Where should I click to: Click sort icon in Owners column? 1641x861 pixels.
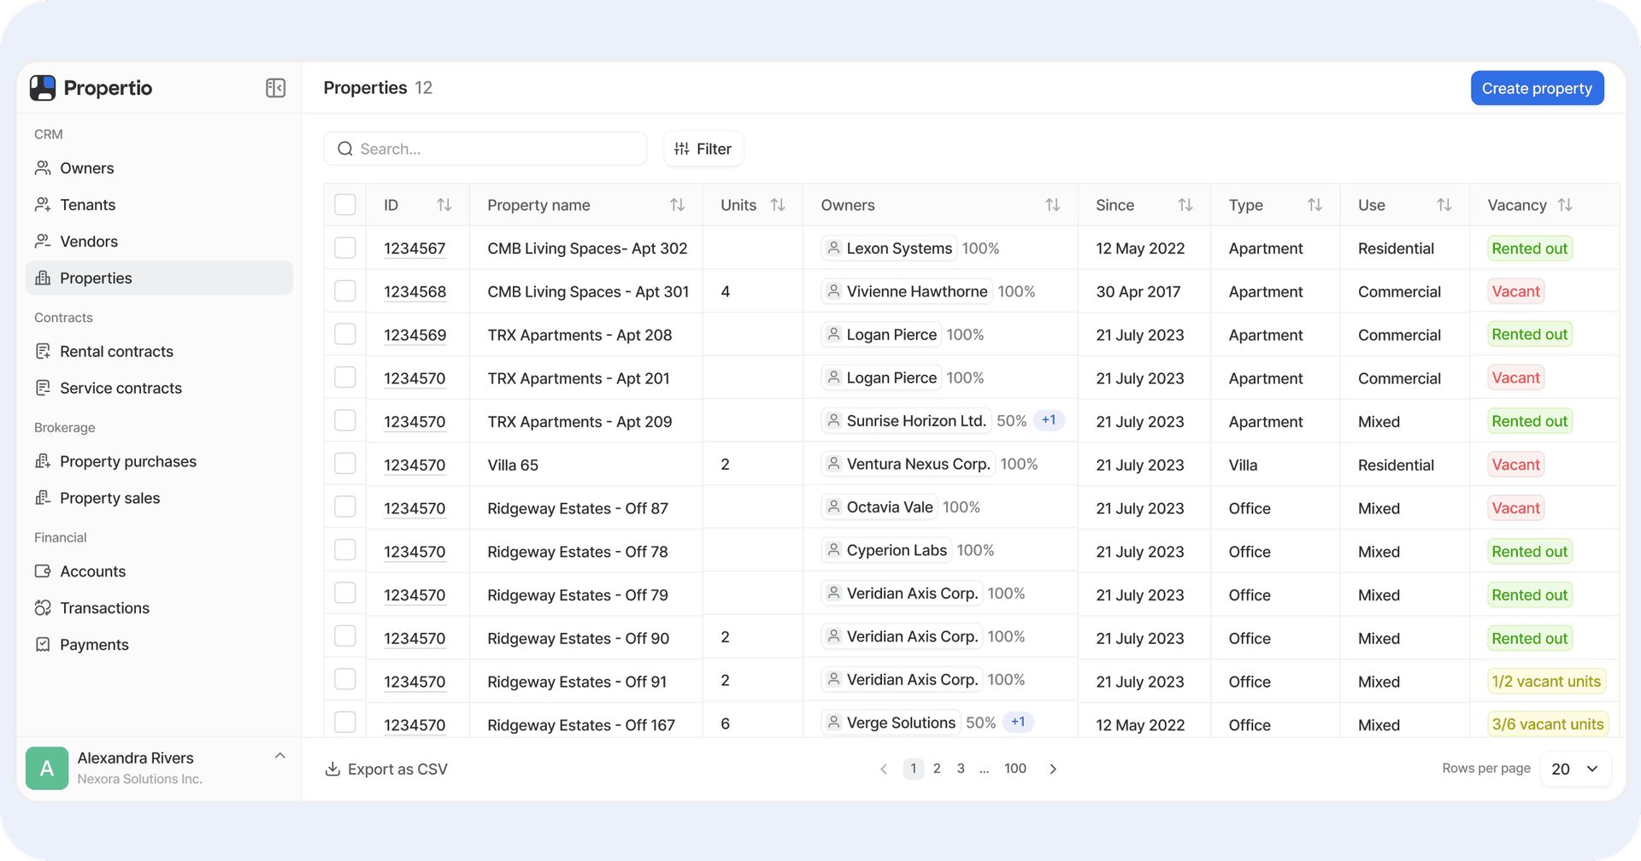tap(1052, 205)
